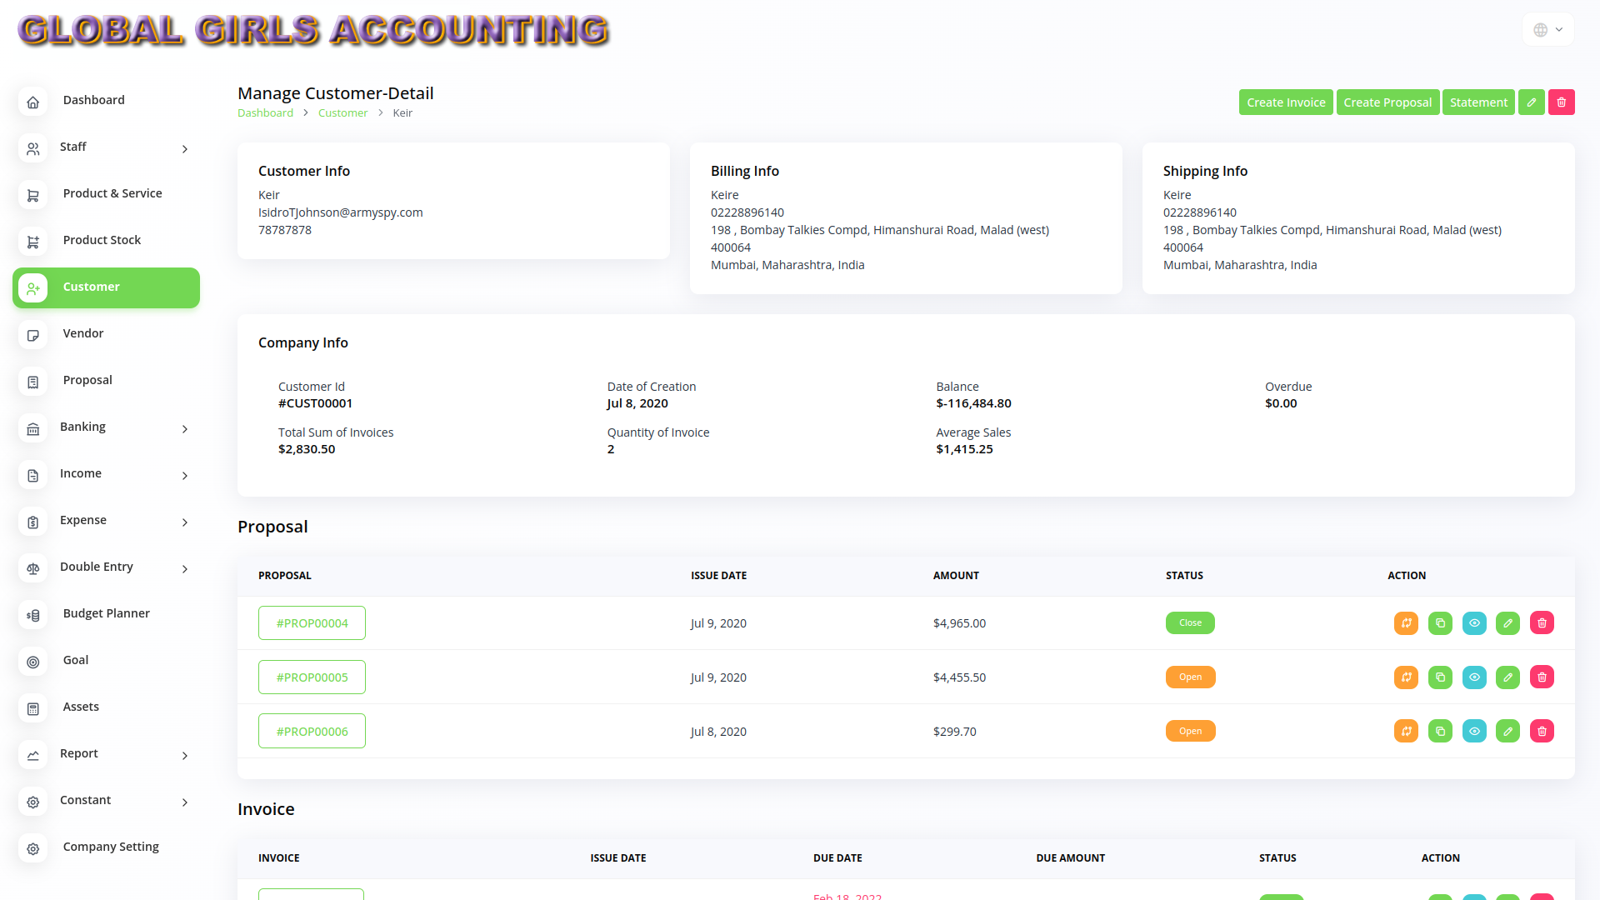Viewport: 1600px width, 900px height.
Task: Open the Proposal menu item
Action: tap(106, 381)
